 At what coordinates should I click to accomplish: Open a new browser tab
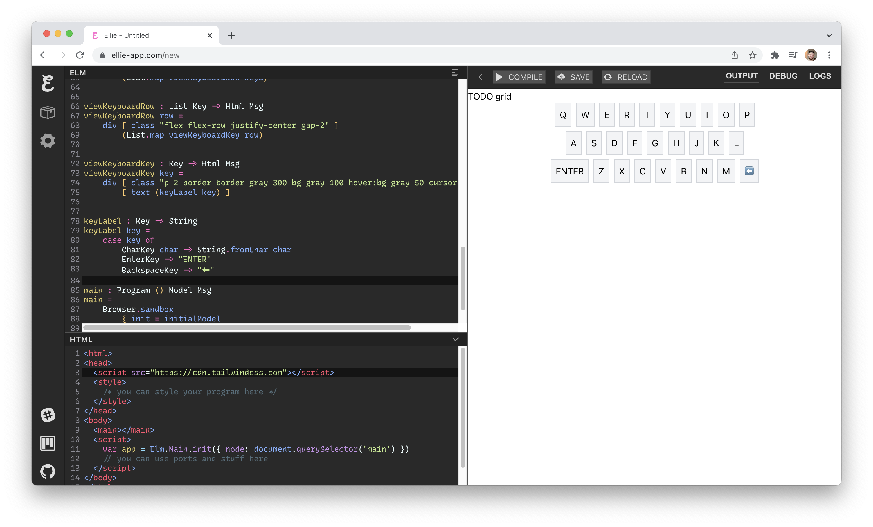pos(231,35)
